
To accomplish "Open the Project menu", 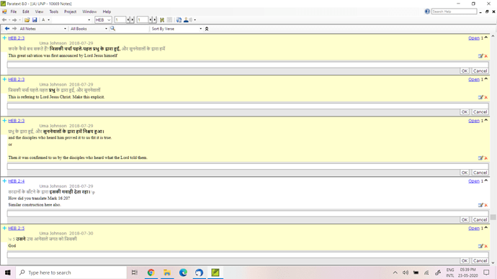I will pyautogui.click(x=70, y=12).
